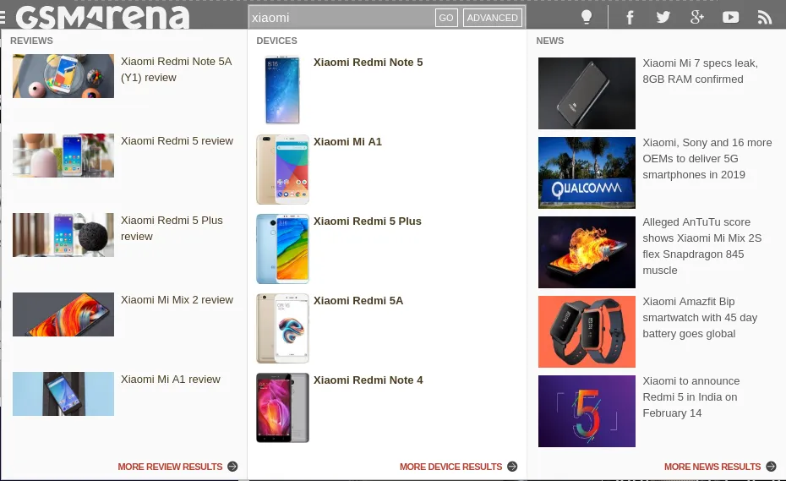Open the ADVANCED search button

pos(492,18)
